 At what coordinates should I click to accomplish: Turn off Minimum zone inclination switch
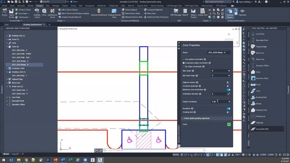click(228, 90)
